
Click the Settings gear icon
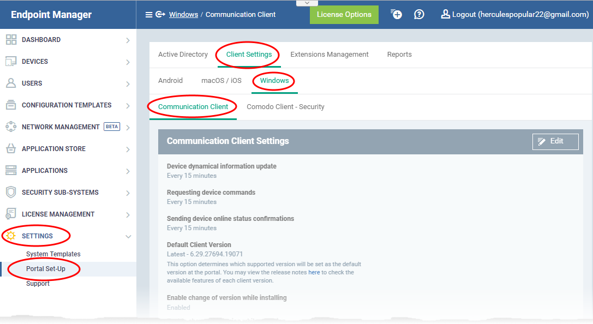pyautogui.click(x=11, y=236)
